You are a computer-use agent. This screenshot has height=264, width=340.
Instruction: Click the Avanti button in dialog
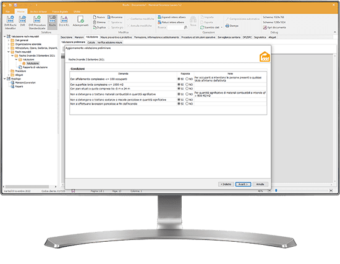(x=243, y=184)
